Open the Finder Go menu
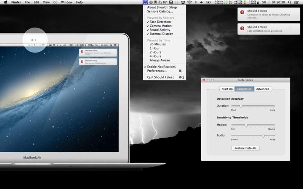The image size is (303, 189). (x=55, y=2)
